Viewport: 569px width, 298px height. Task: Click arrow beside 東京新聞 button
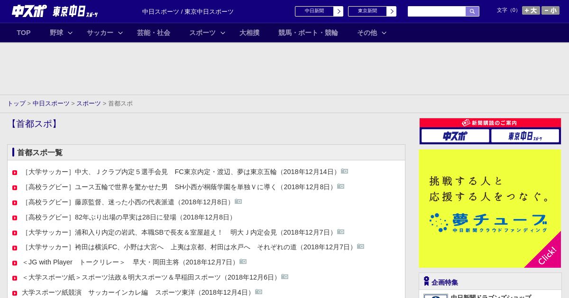pyautogui.click(x=392, y=11)
